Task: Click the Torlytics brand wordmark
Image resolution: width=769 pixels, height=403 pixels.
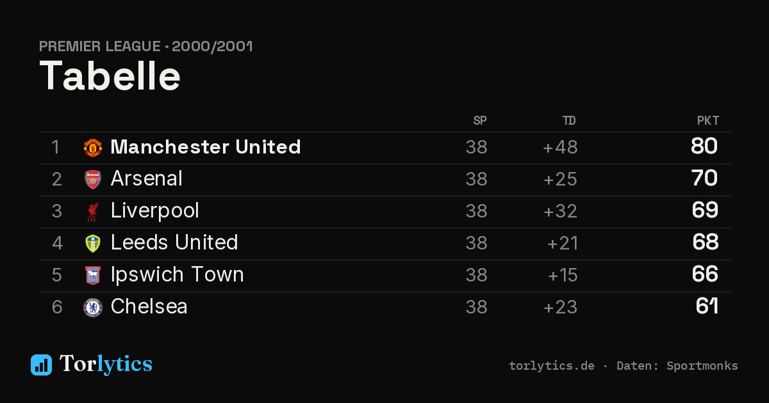Action: click(106, 365)
